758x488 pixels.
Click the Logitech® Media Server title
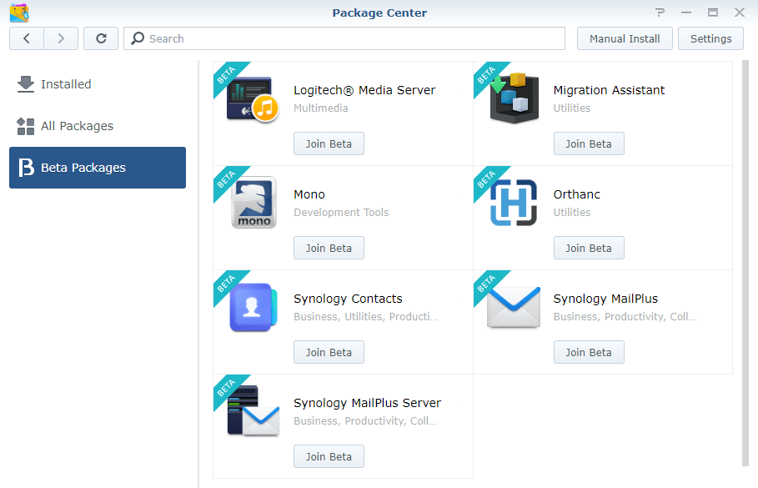tap(364, 90)
